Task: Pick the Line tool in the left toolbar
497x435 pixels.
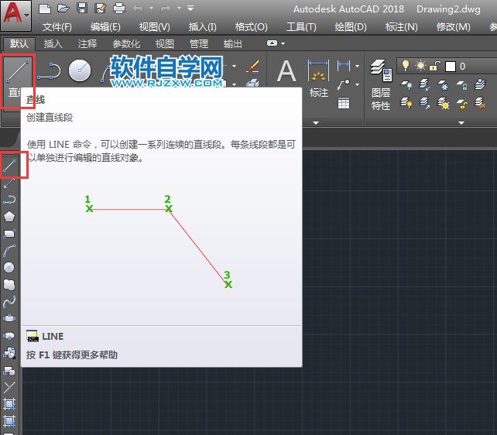Action: click(9, 166)
